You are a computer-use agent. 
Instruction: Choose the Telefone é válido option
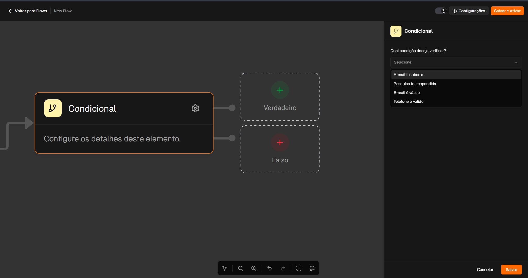coord(456,101)
